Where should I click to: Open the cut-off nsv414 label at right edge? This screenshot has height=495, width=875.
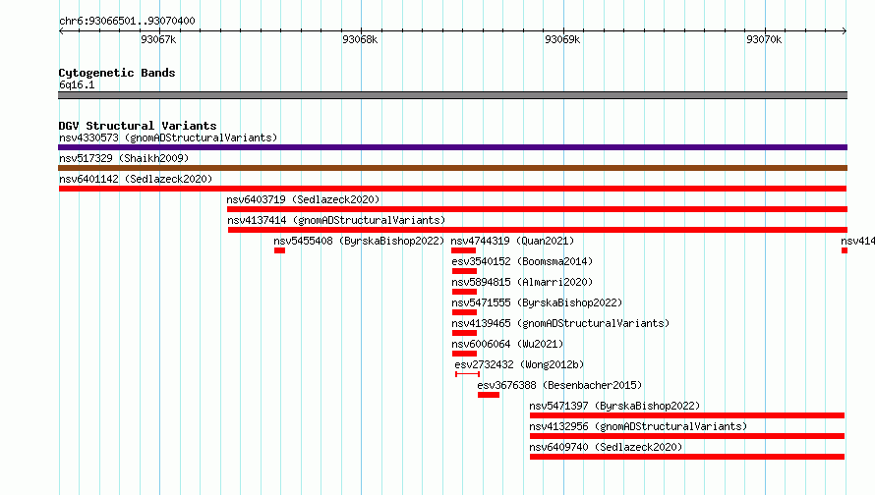[857, 241]
